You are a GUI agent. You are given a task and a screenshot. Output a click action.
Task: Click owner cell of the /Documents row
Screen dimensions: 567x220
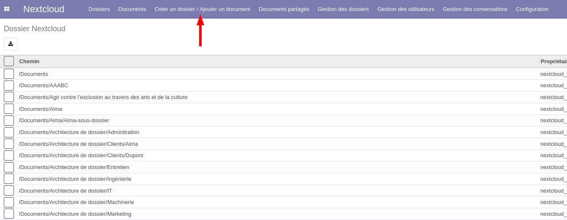[553, 74]
